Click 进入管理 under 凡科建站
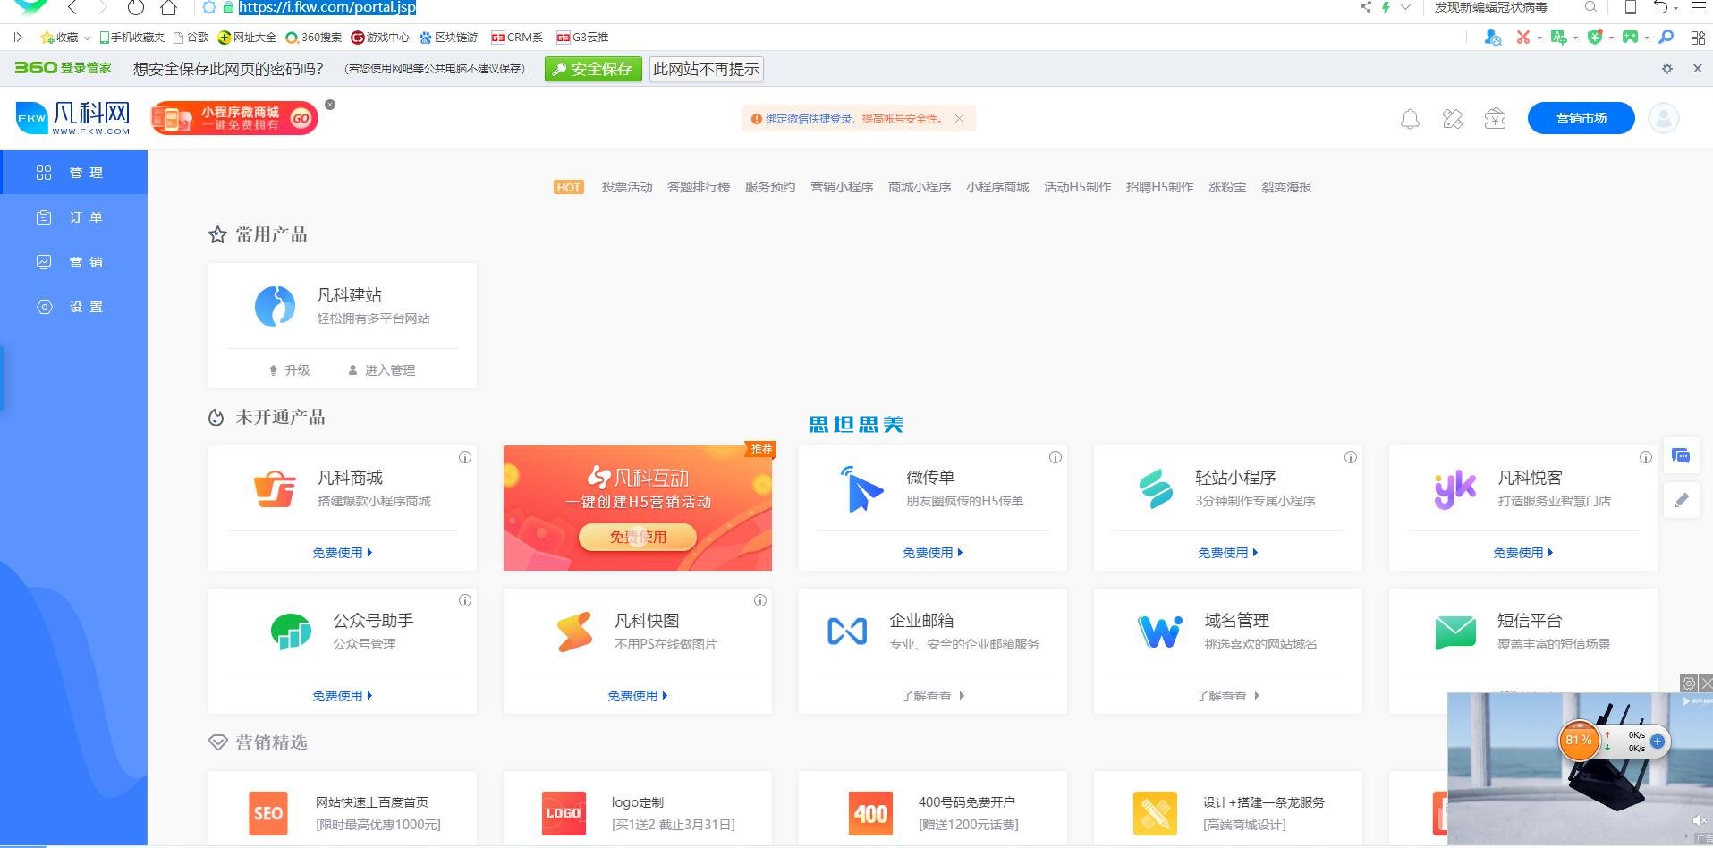1713x848 pixels. coord(382,370)
